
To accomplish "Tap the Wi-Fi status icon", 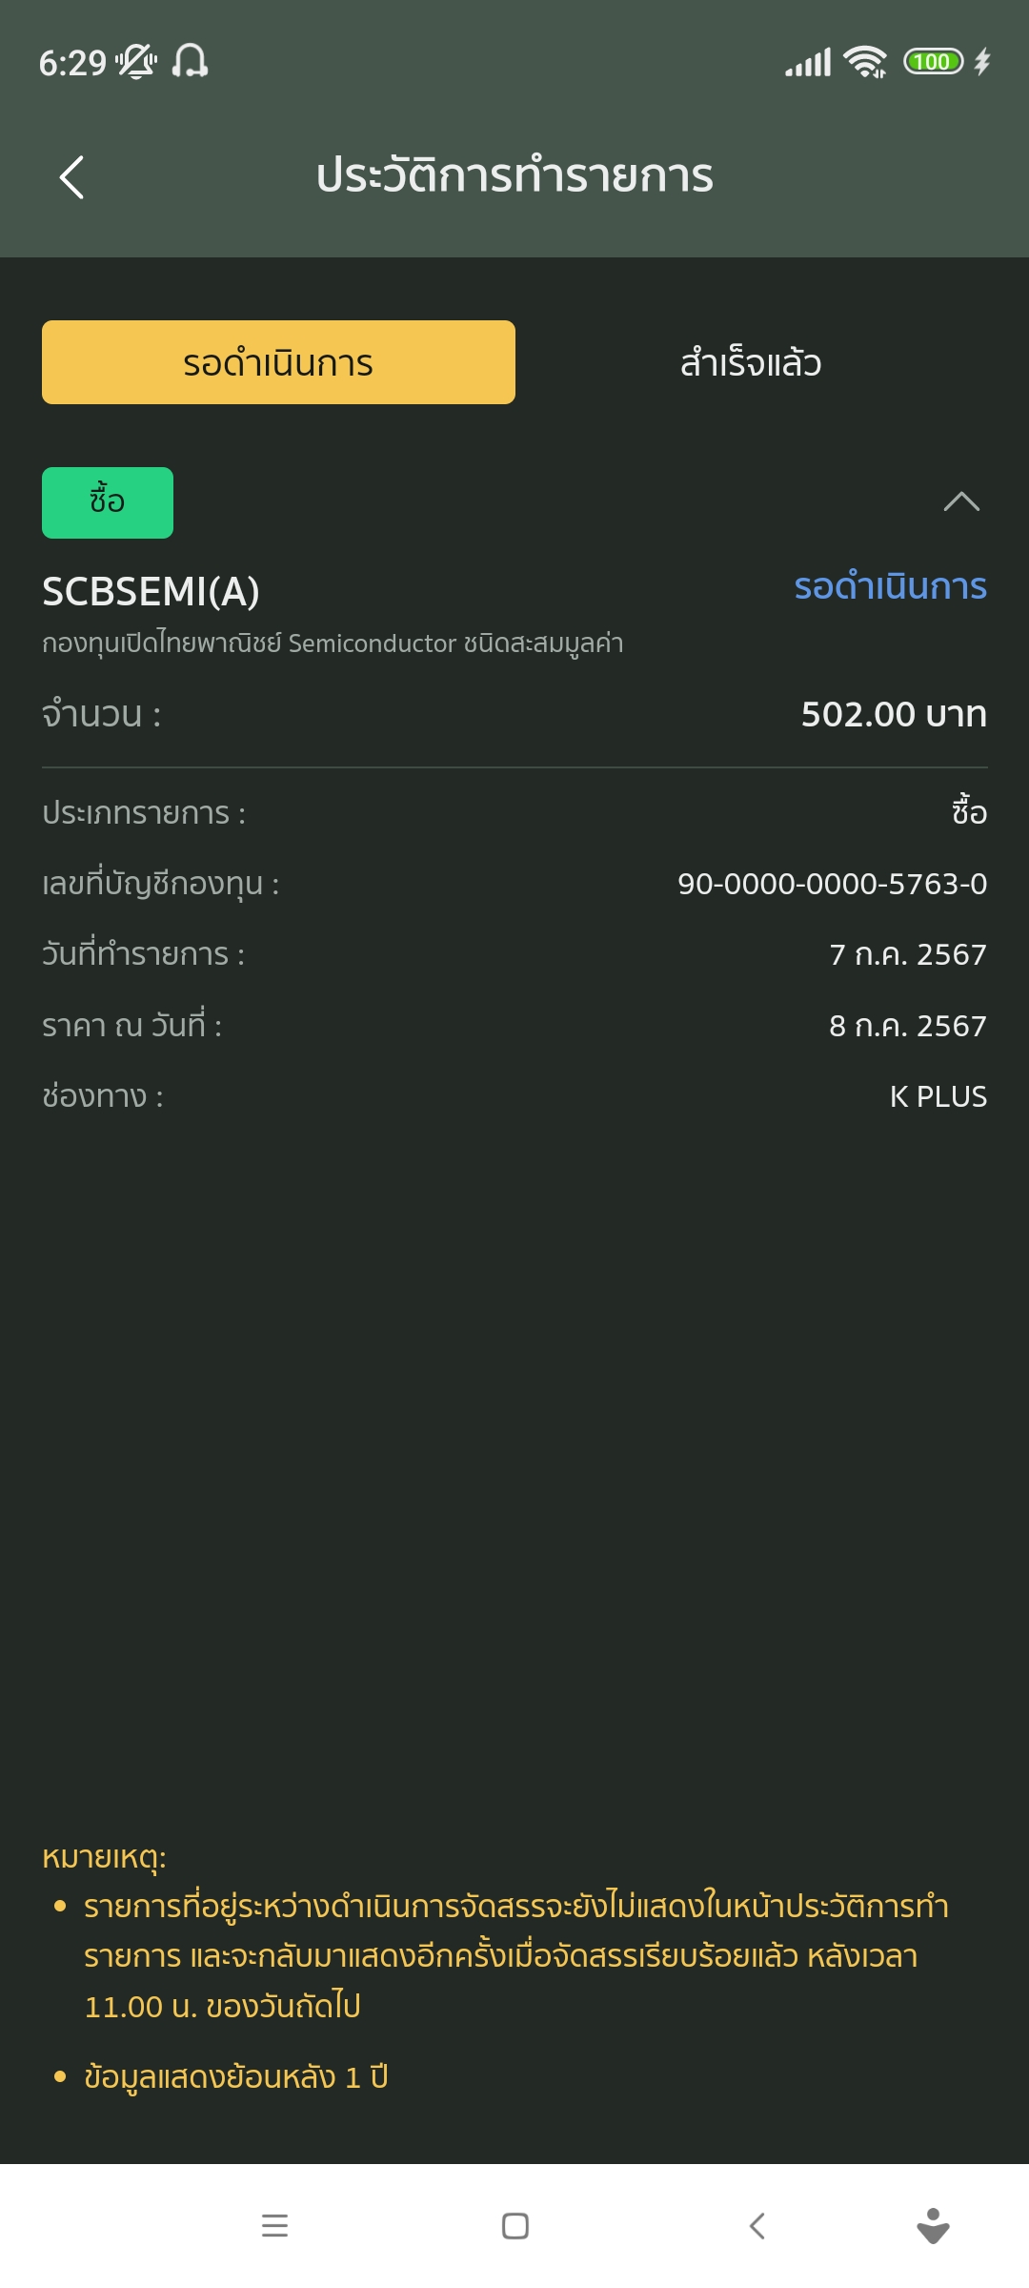I will coord(865,62).
